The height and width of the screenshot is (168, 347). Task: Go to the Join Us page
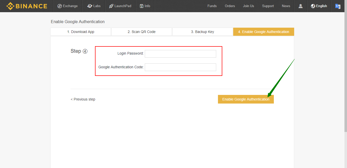point(248,6)
